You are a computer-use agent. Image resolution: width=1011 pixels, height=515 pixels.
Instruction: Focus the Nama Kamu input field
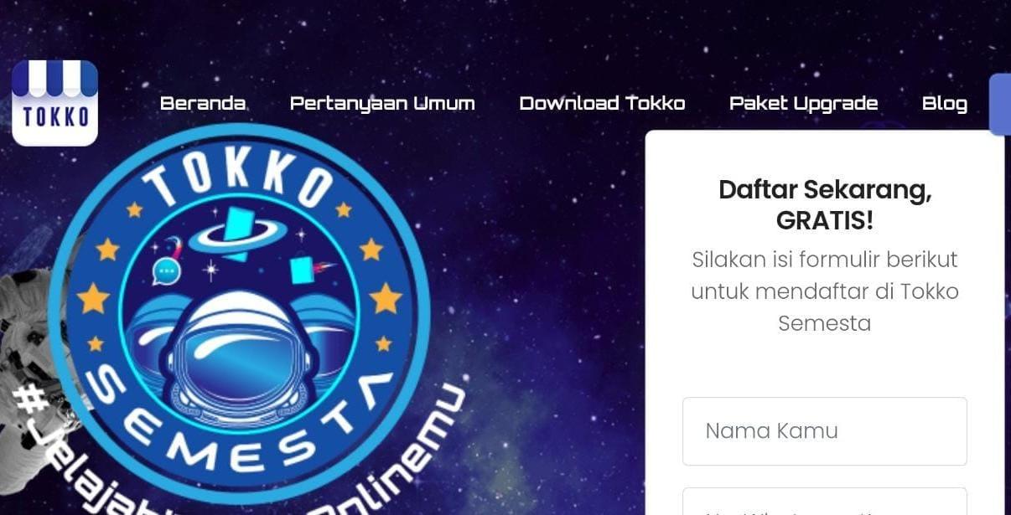pyautogui.click(x=825, y=431)
